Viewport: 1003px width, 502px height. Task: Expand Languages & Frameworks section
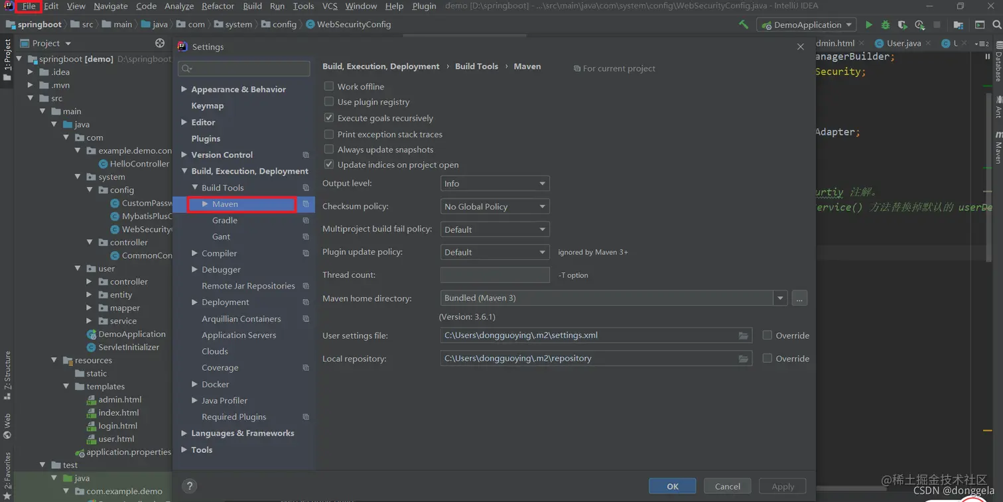pos(184,433)
